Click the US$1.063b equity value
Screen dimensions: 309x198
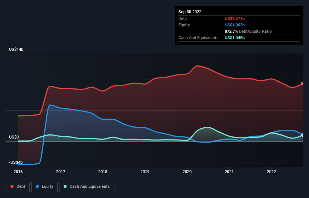(x=235, y=25)
